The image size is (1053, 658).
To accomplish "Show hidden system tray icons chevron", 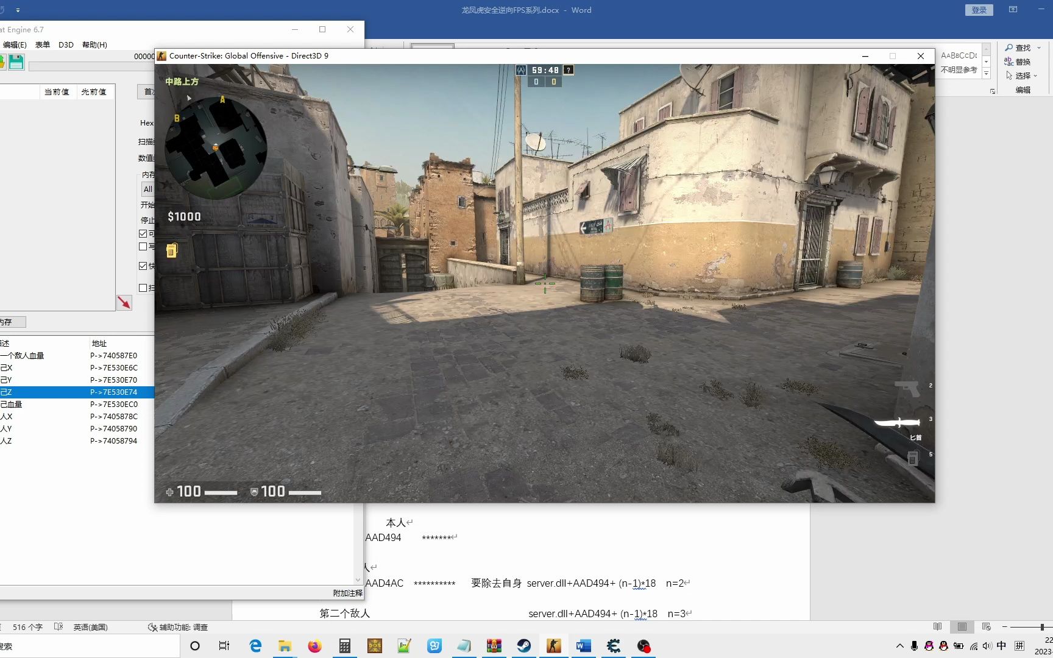I will coord(899,646).
